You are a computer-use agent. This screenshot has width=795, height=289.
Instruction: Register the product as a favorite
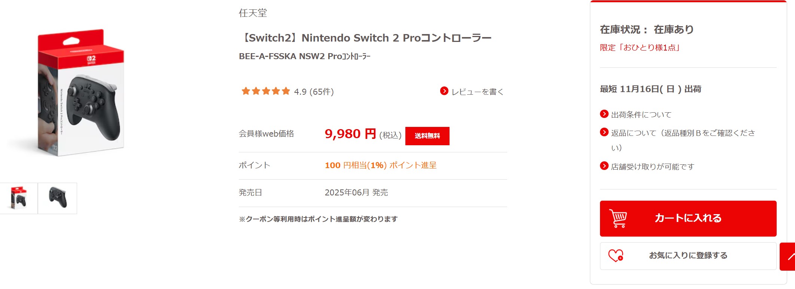pos(688,256)
